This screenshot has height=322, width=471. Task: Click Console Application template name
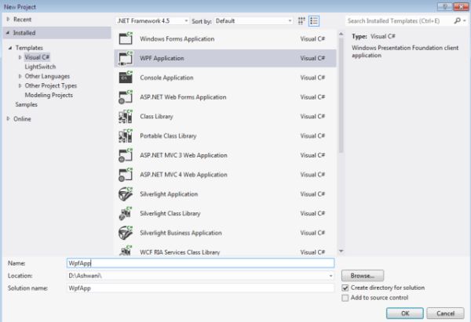(x=166, y=78)
